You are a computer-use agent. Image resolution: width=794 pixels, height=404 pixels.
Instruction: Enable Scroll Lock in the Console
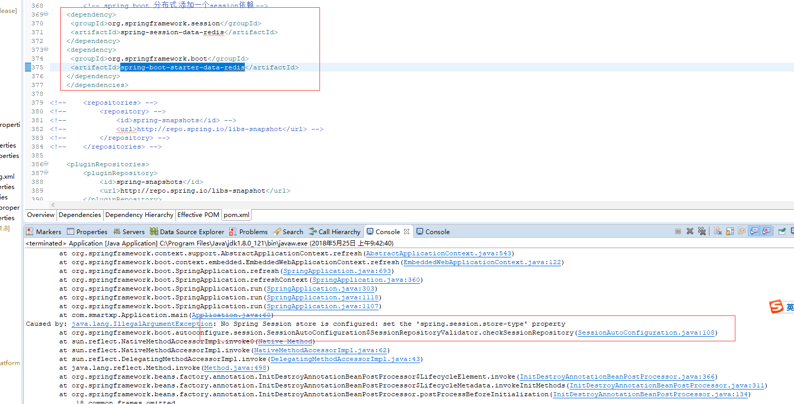730,231
